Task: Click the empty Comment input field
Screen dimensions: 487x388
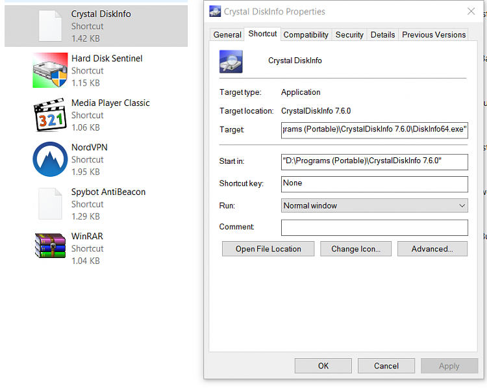Action: (x=374, y=227)
